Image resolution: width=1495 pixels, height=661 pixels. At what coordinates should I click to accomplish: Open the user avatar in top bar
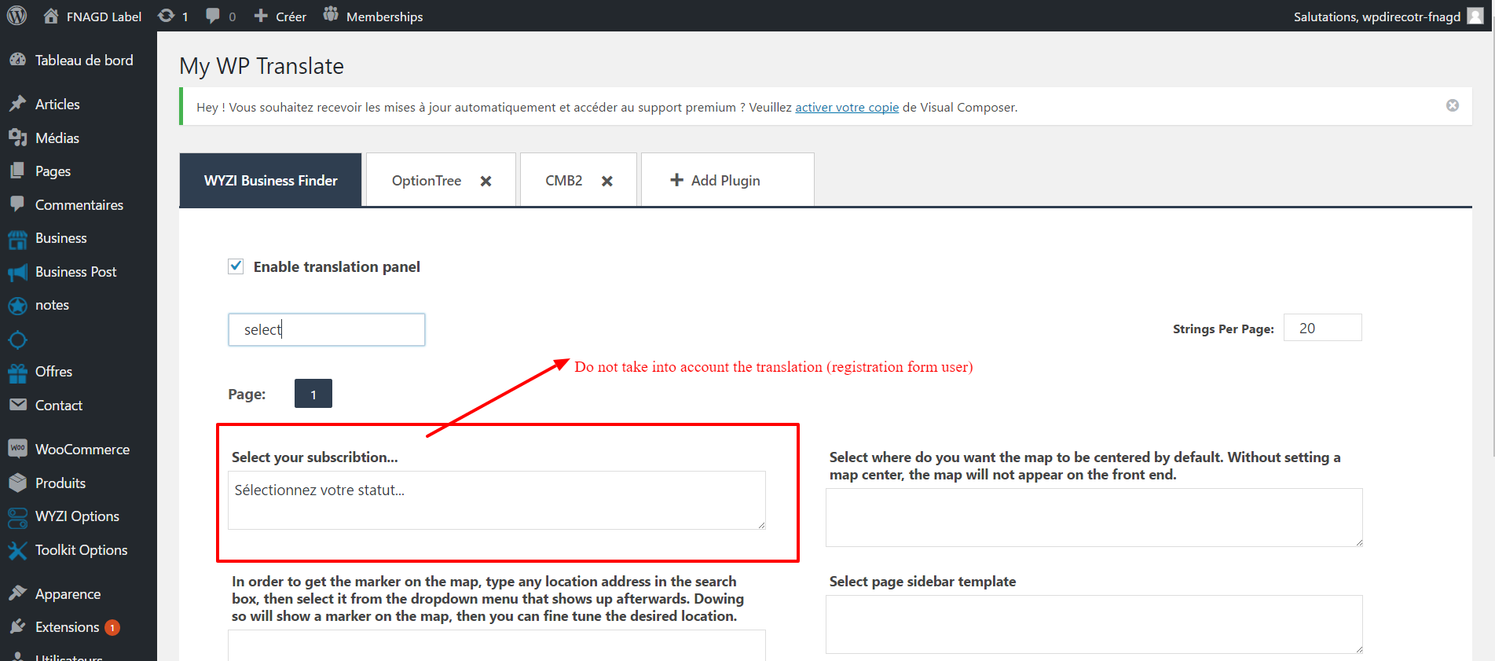(x=1475, y=16)
